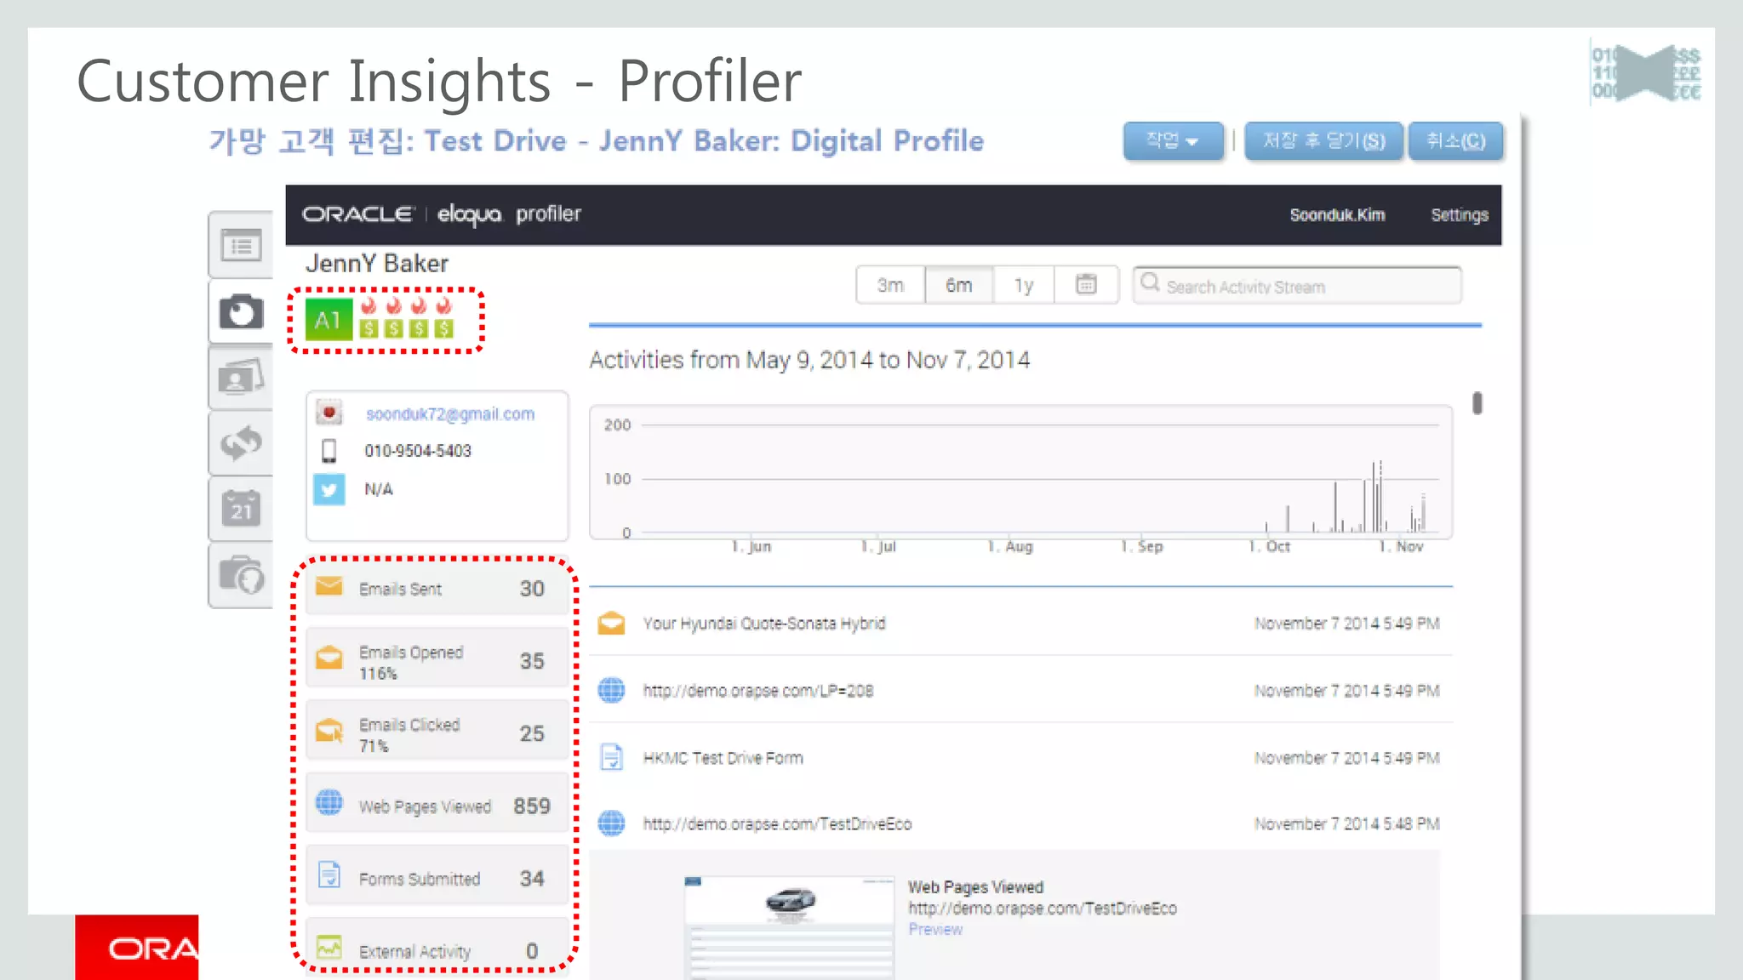
Task: Open custom date range calendar icon
Action: pyautogui.click(x=1086, y=284)
